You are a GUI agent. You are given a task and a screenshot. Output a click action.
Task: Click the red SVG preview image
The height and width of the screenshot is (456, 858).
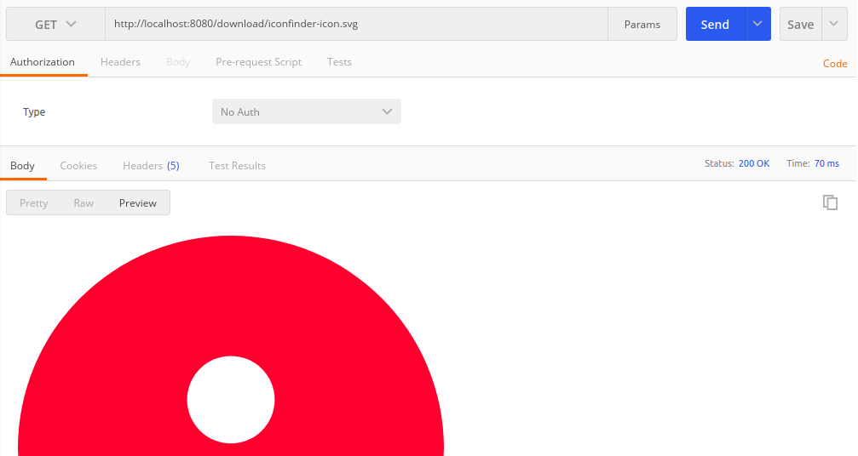[x=231, y=345]
